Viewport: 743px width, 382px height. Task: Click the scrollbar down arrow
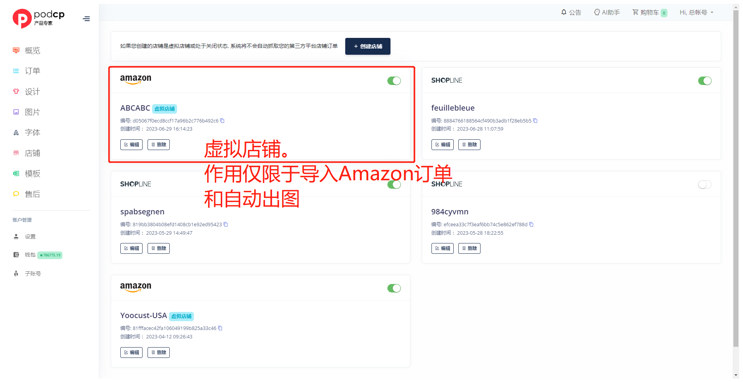tap(736, 375)
